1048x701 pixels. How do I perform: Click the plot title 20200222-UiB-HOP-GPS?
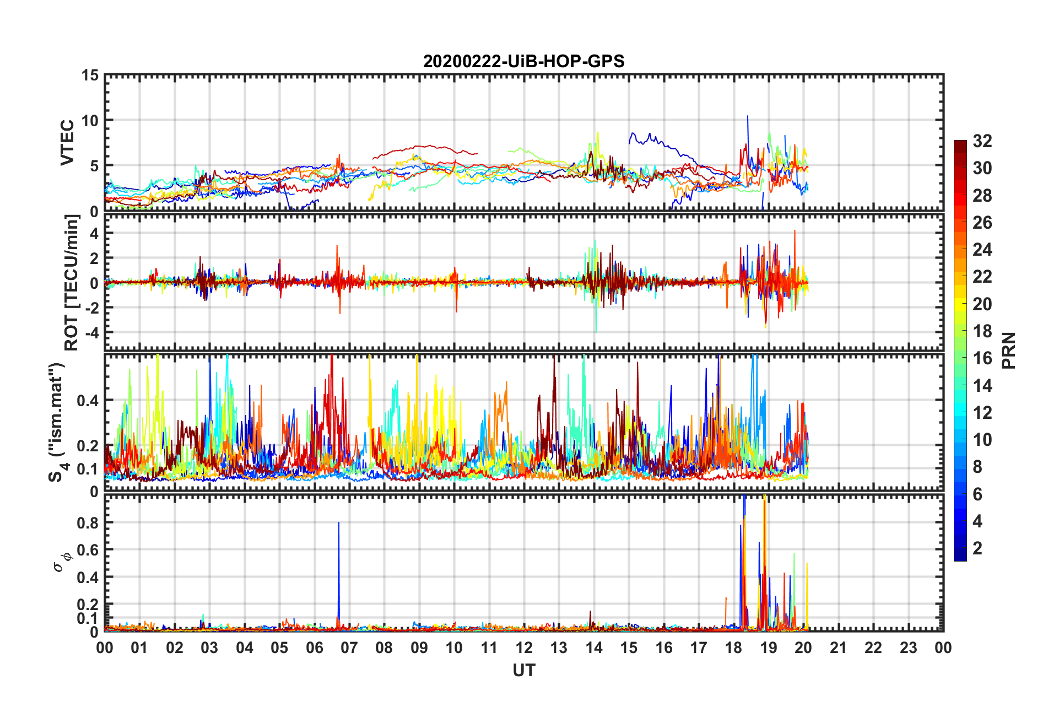[523, 61]
